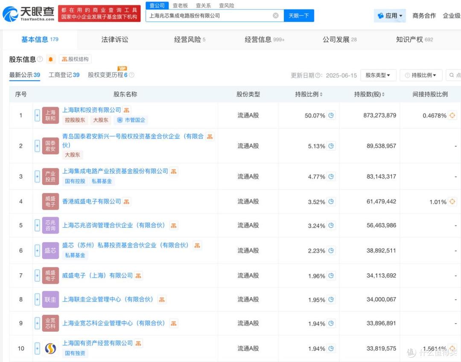Click the help icon next to 股东信息

click(x=40, y=59)
